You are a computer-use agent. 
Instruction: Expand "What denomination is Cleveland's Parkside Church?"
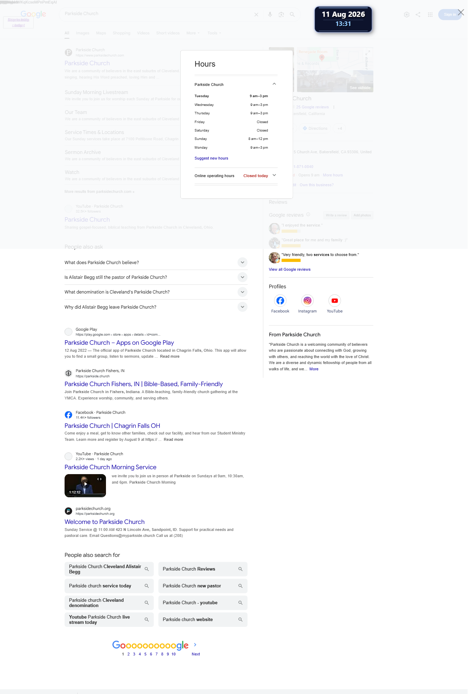pyautogui.click(x=242, y=292)
